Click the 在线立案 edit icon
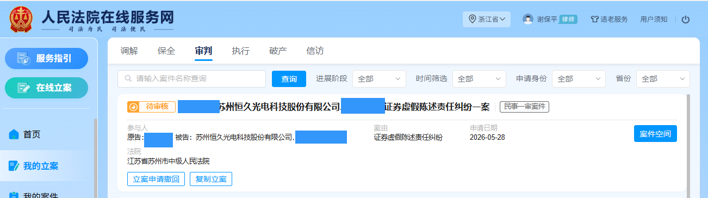 [x=23, y=88]
